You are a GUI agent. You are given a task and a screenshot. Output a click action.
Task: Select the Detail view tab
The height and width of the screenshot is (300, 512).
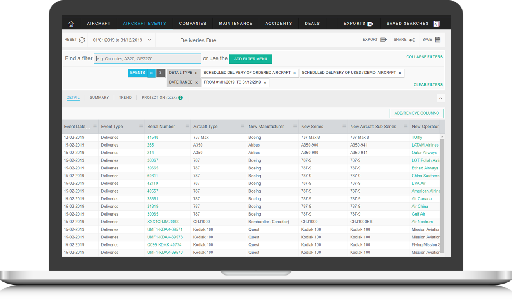click(x=73, y=98)
